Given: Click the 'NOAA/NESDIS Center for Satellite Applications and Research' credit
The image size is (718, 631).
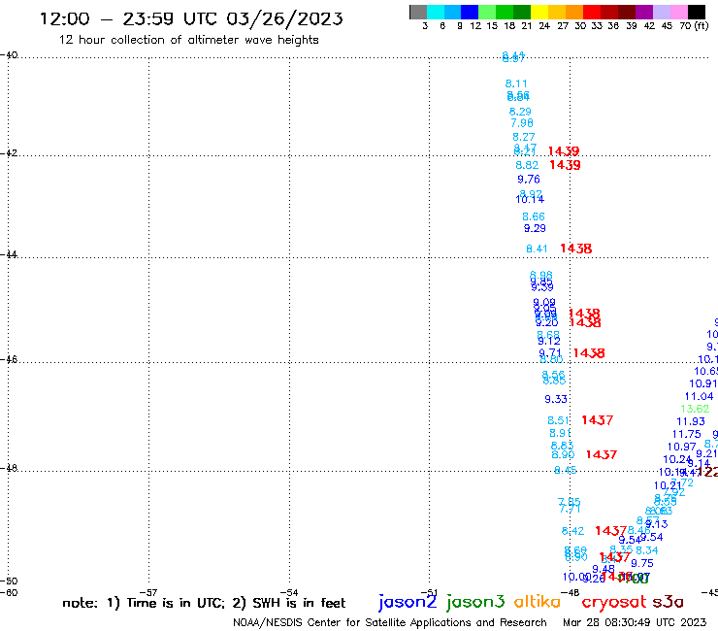Looking at the screenshot, I should [x=390, y=623].
